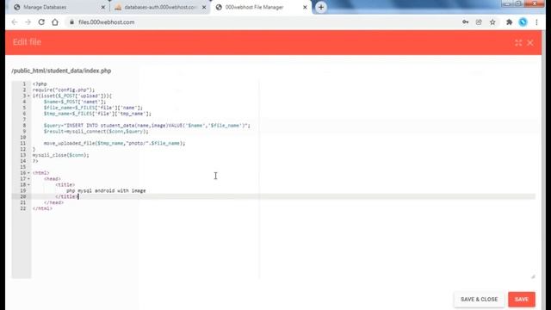Click the mysqli_connect result line
Image resolution: width=551 pixels, height=310 pixels.
(x=96, y=132)
